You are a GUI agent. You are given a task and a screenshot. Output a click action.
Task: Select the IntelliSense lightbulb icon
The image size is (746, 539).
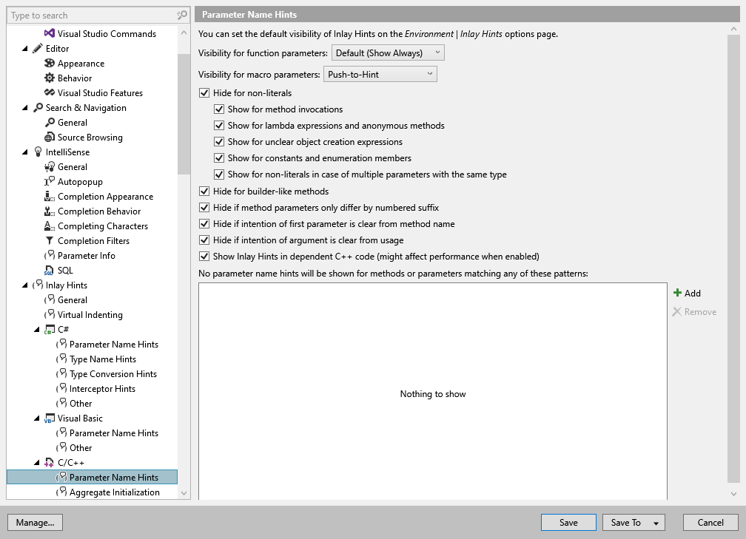coord(37,152)
